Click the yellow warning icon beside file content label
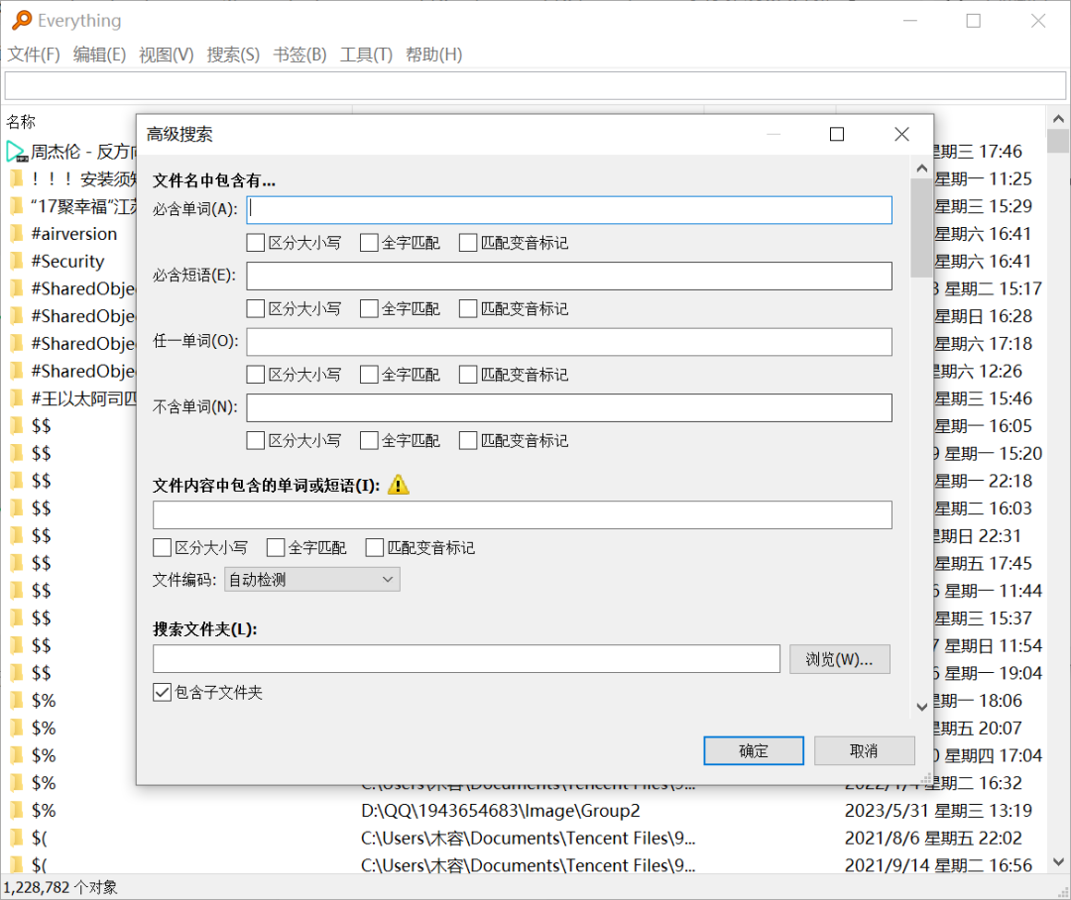 point(399,485)
